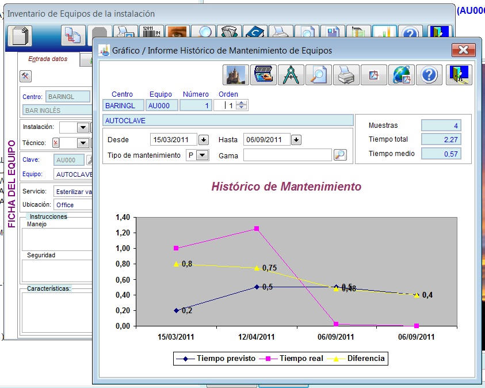
Task: Click the Diferencia legend entry
Action: click(x=356, y=358)
